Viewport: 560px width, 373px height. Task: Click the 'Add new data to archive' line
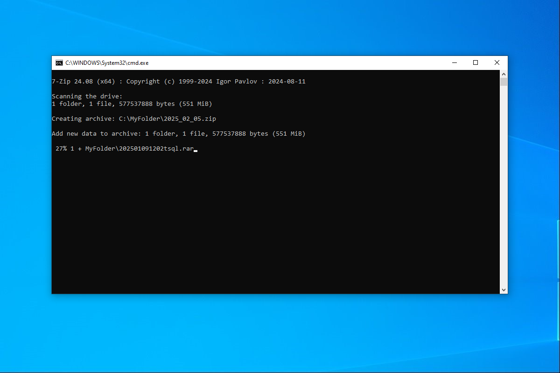179,134
